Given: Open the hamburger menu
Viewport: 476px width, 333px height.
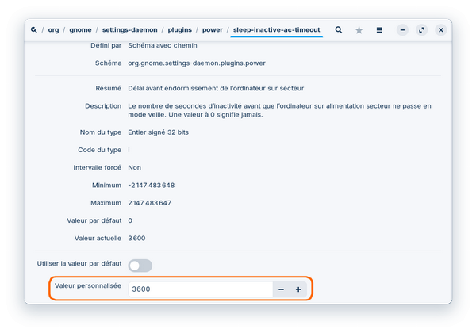Looking at the screenshot, I should 379,30.
